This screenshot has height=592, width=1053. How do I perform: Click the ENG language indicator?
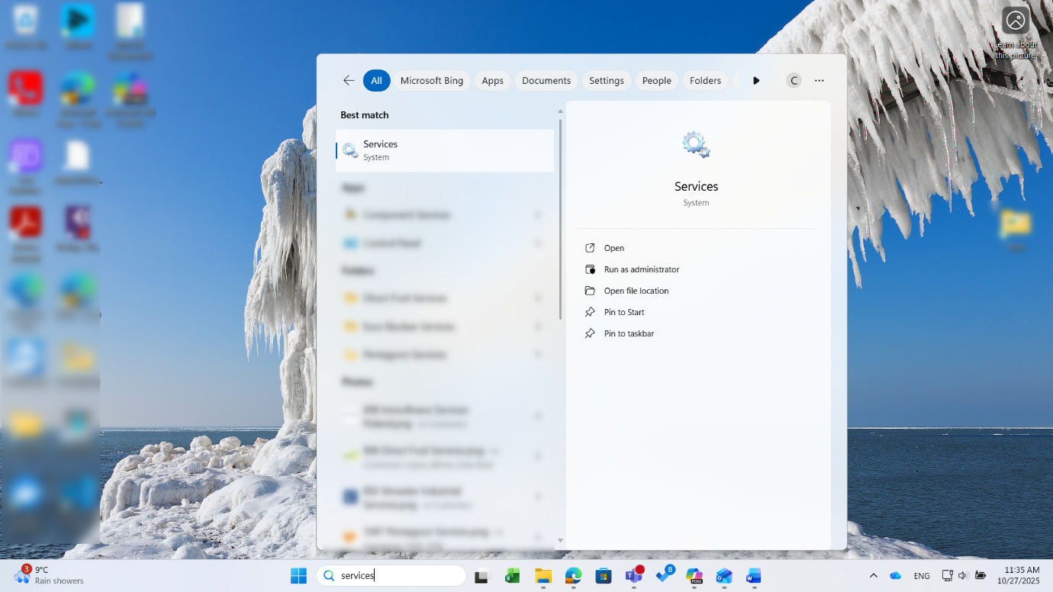pyautogui.click(x=922, y=576)
